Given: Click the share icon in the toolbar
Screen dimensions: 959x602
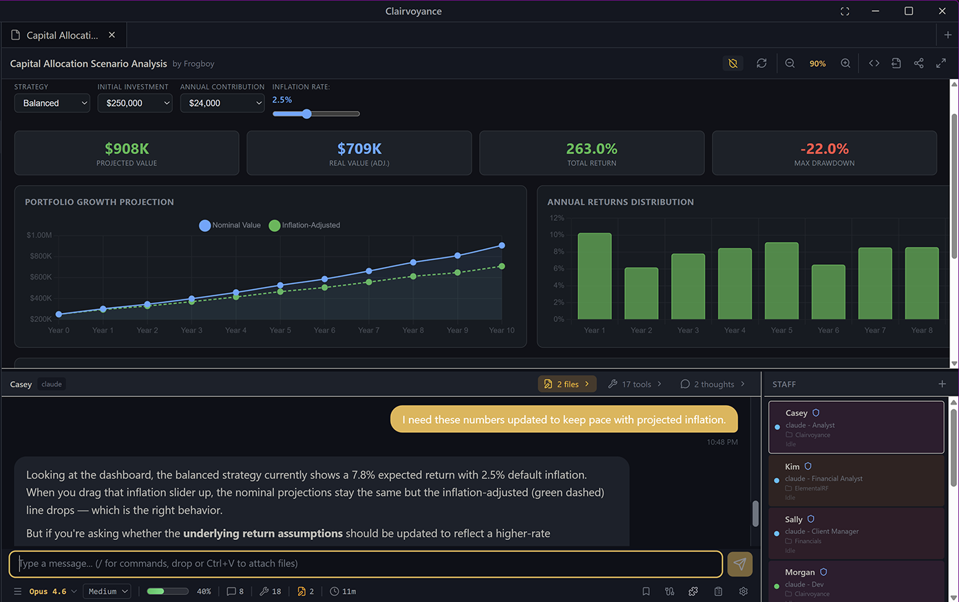Looking at the screenshot, I should [918, 63].
